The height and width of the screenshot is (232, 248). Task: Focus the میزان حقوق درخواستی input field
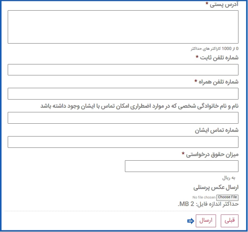(181, 166)
